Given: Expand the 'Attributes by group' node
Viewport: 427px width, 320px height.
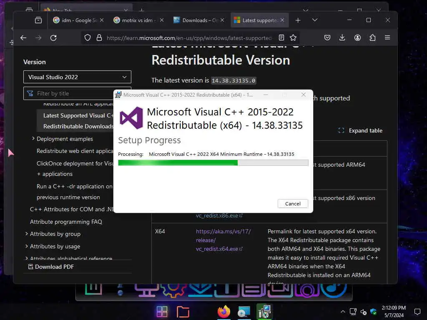Looking at the screenshot, I should (26, 234).
